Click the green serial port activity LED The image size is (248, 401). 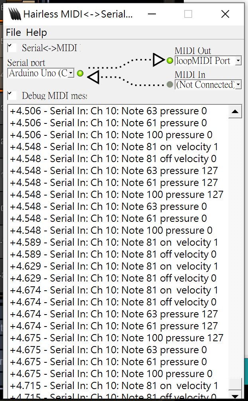coord(80,73)
